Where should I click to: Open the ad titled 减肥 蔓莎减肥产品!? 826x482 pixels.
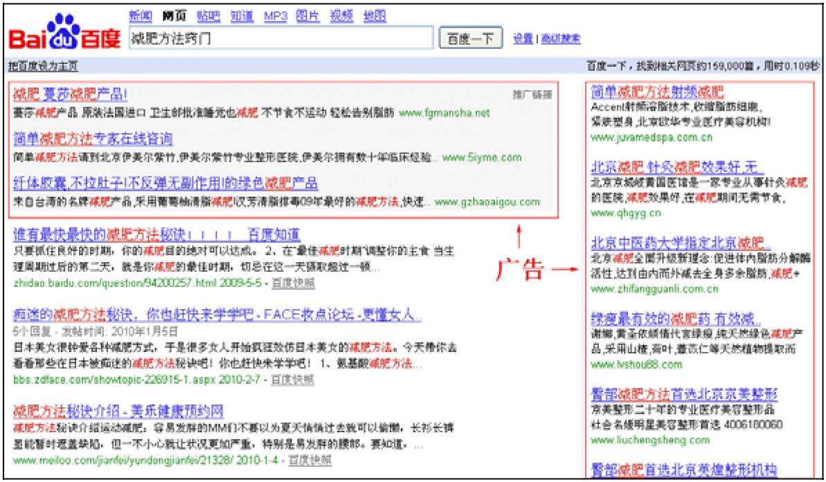pos(70,95)
